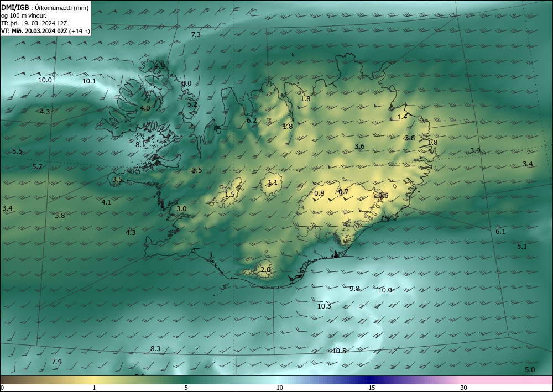The height and width of the screenshot is (392, 553).
Task: Click the 8.3 value on the map
Action: (155, 349)
